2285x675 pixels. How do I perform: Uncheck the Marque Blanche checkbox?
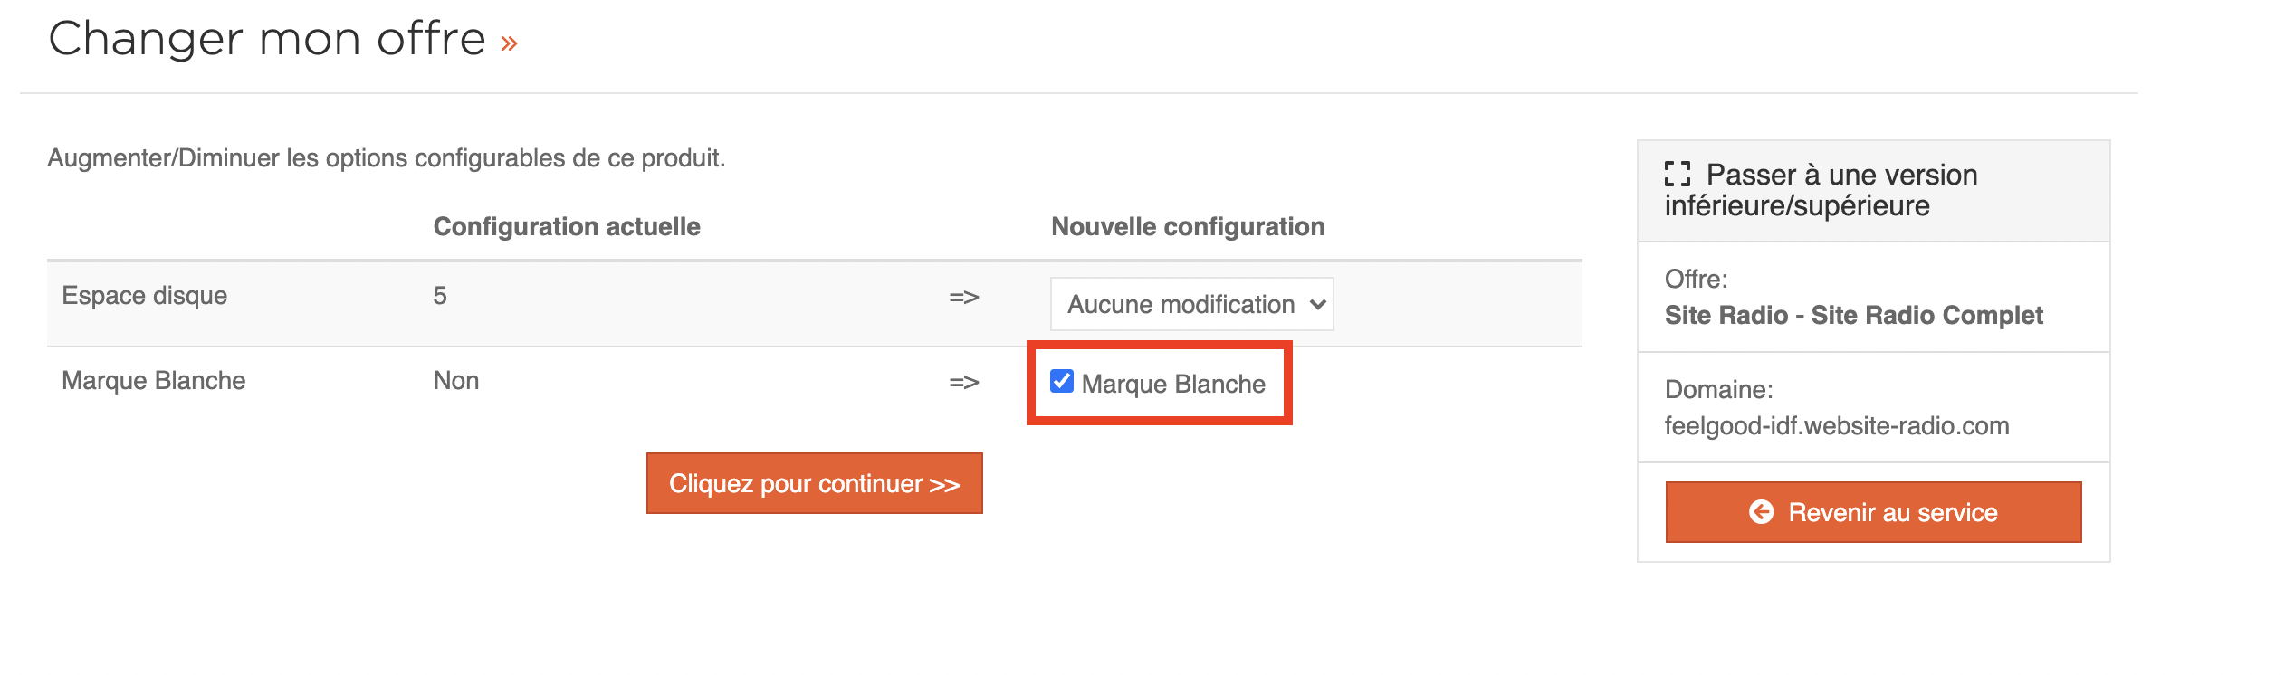(x=1062, y=382)
